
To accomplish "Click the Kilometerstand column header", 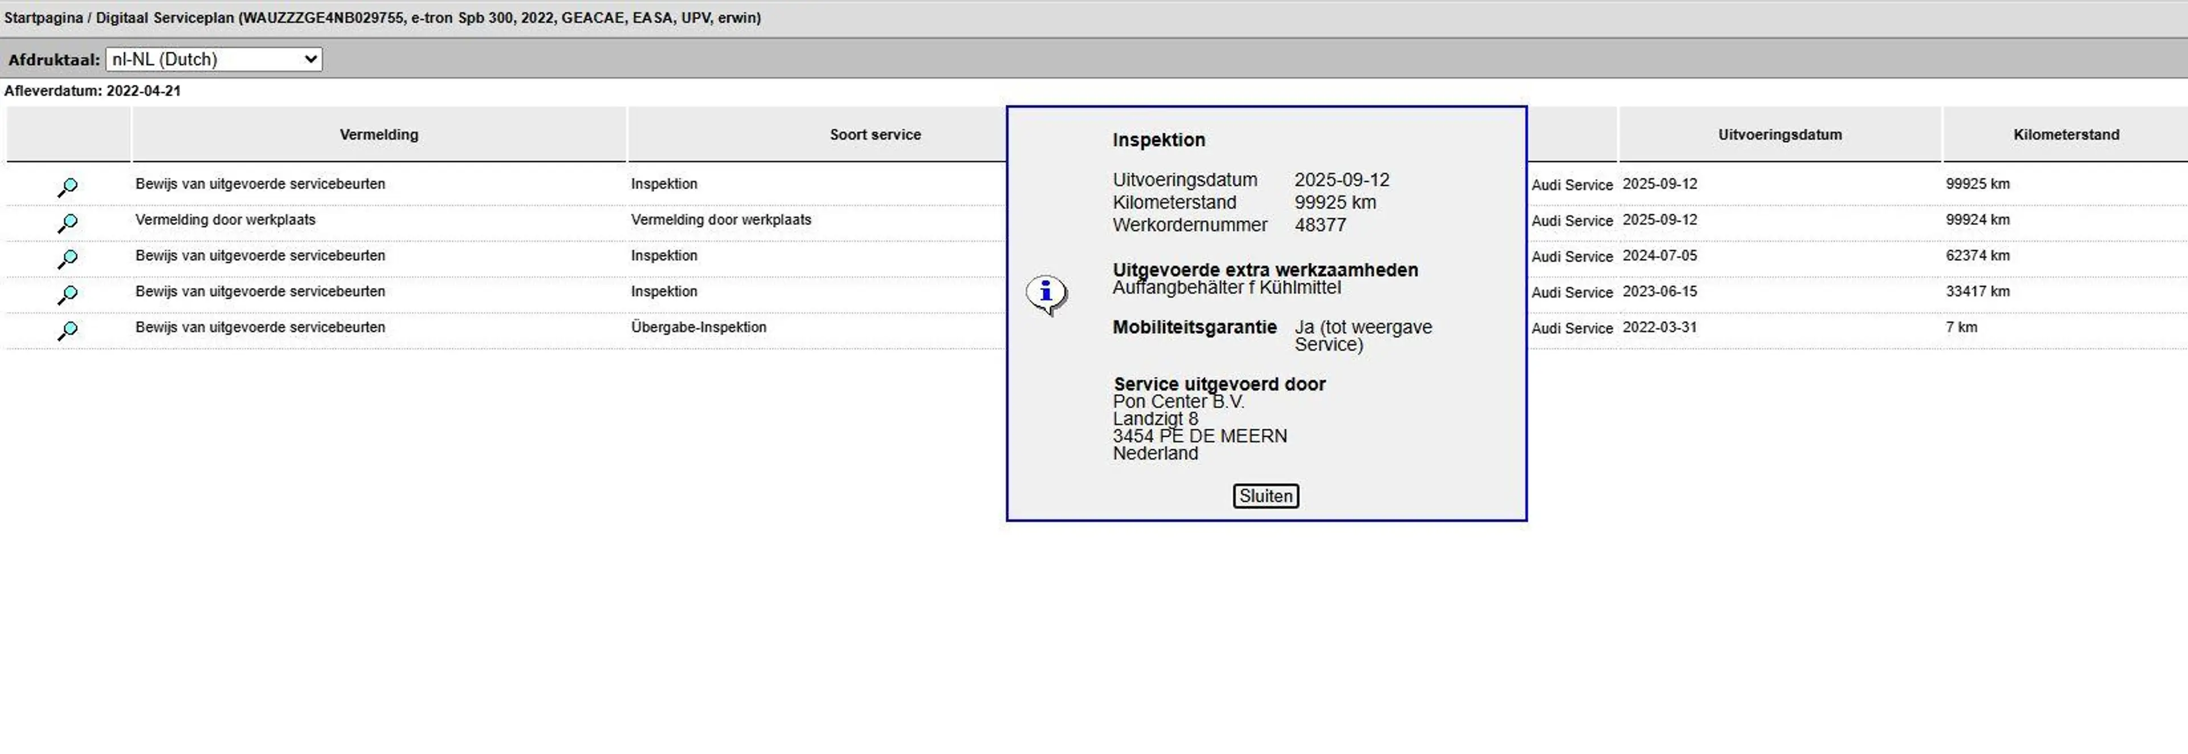I will 2065,134.
